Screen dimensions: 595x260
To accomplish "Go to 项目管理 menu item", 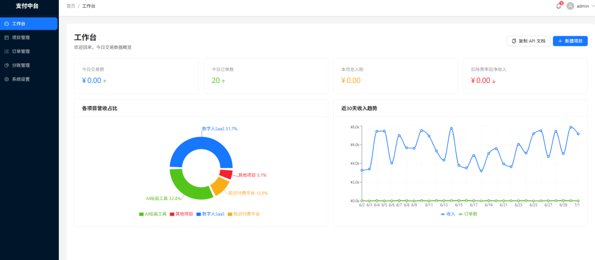I will pos(29,37).
